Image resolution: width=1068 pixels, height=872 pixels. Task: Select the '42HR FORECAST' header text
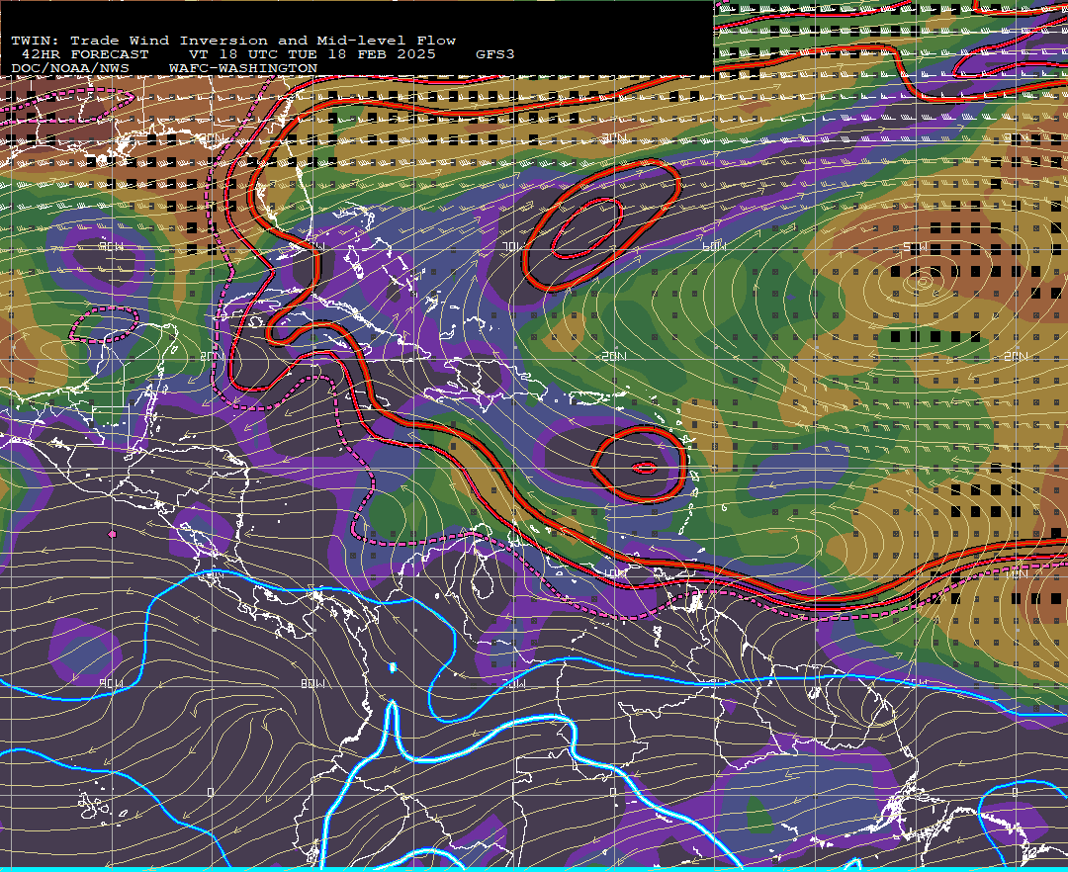[85, 54]
